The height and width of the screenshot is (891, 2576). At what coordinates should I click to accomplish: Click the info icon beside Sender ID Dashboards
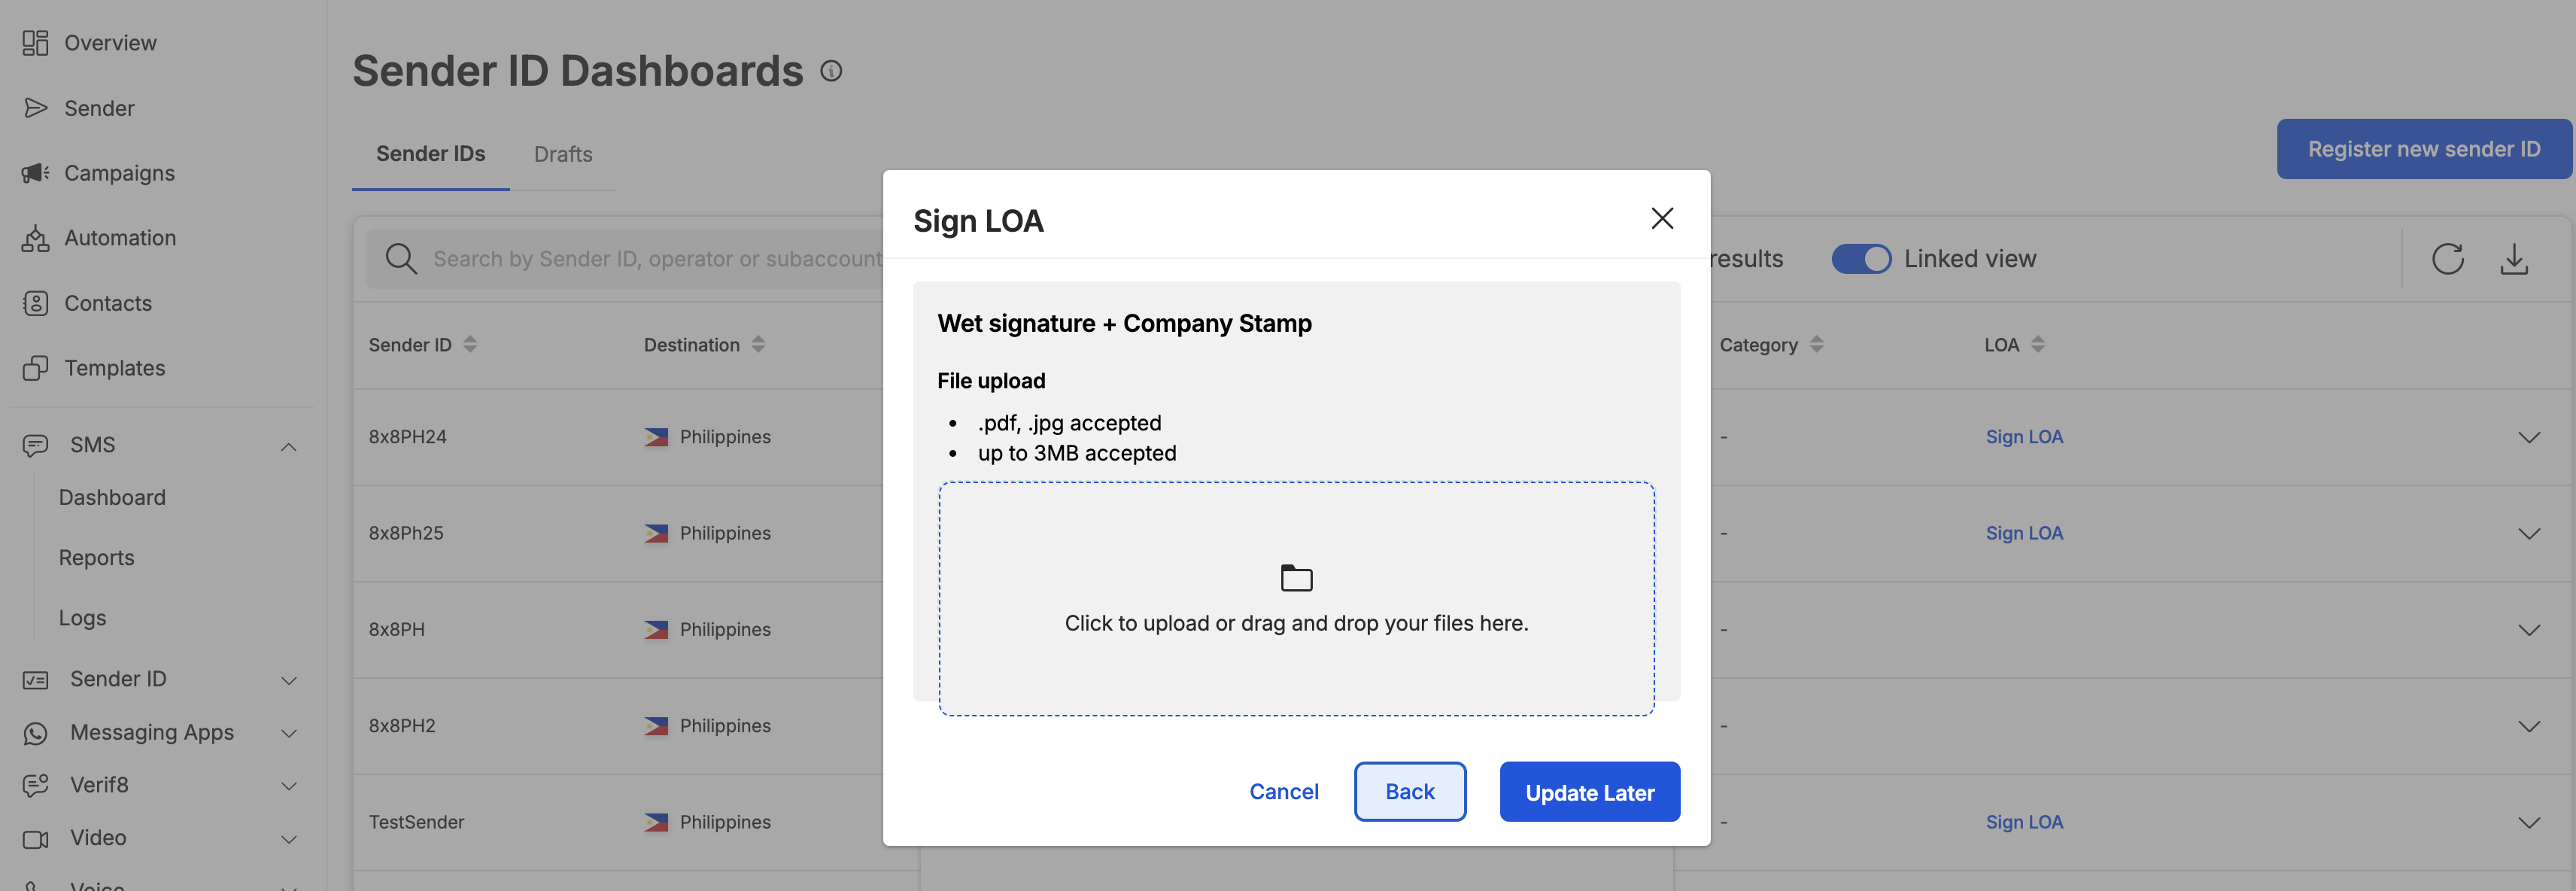click(831, 71)
